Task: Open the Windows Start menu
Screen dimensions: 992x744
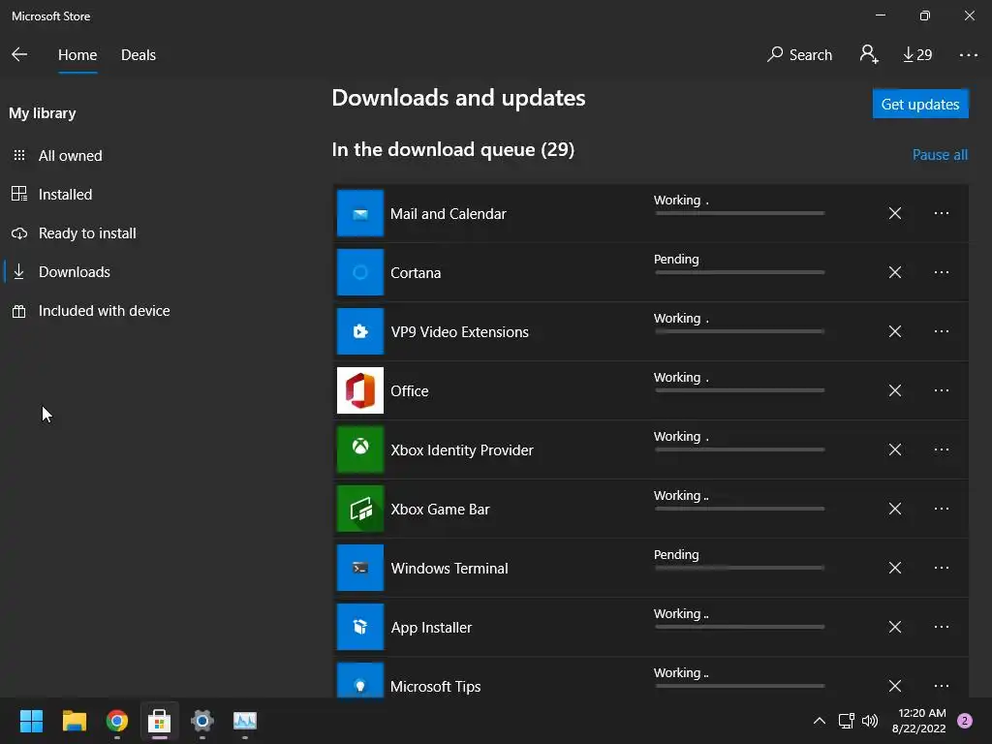Action: pyautogui.click(x=31, y=721)
